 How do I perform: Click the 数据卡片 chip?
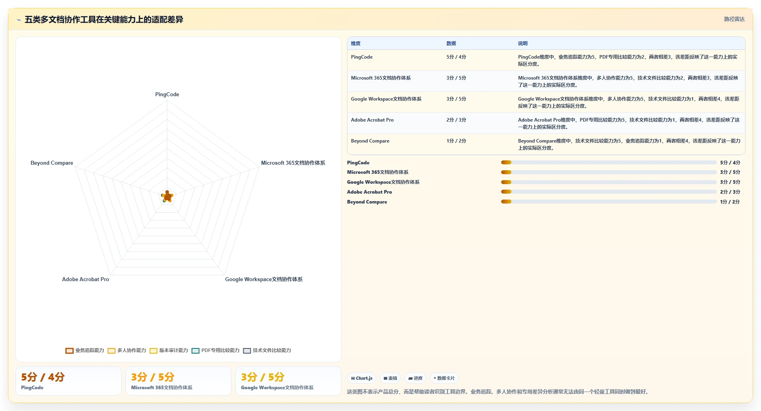click(444, 378)
